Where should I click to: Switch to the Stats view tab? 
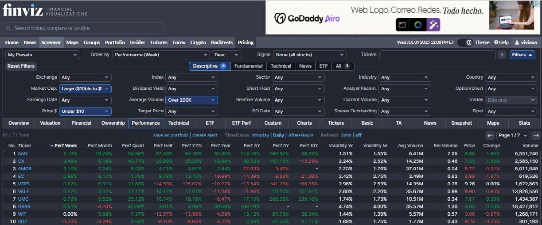tap(524, 123)
